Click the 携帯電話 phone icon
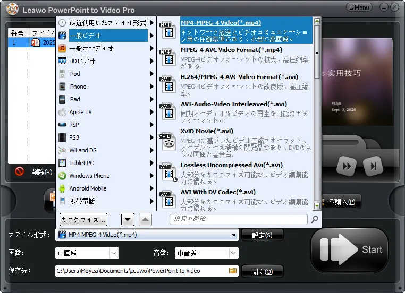This screenshot has height=293, width=405. (62, 201)
